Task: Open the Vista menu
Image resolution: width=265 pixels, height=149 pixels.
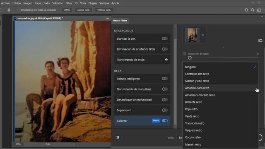Action: pyautogui.click(x=83, y=3)
